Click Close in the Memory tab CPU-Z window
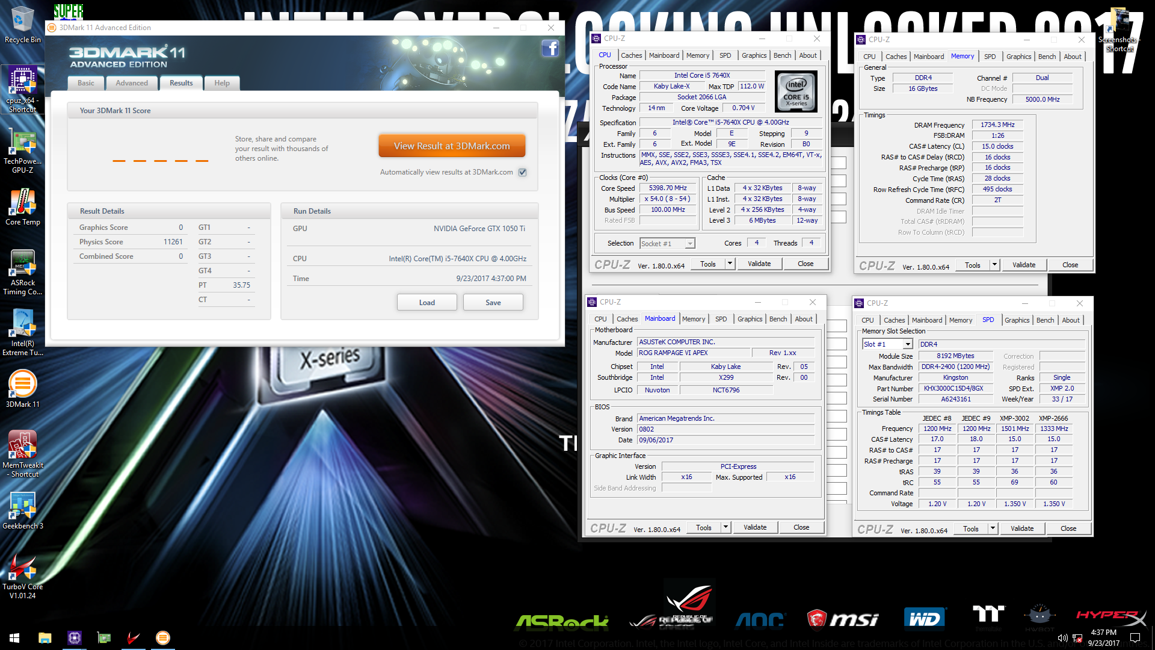1155x650 pixels. pyautogui.click(x=1070, y=265)
